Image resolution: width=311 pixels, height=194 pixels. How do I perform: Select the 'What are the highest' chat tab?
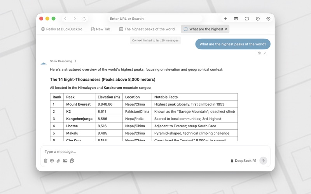[x=205, y=29]
